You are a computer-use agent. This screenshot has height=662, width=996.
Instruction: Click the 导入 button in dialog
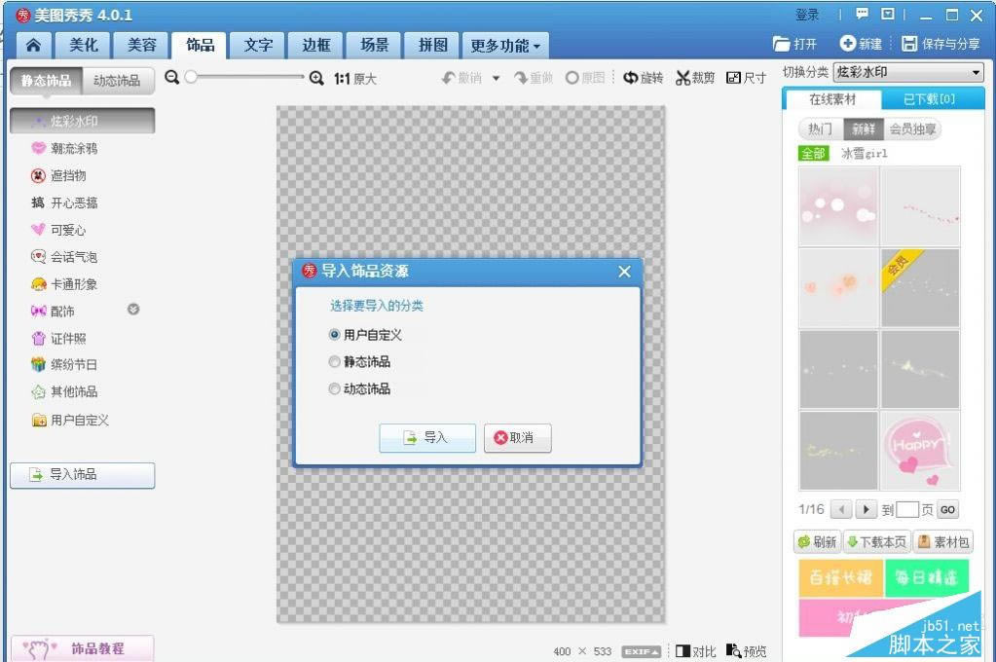coord(426,438)
